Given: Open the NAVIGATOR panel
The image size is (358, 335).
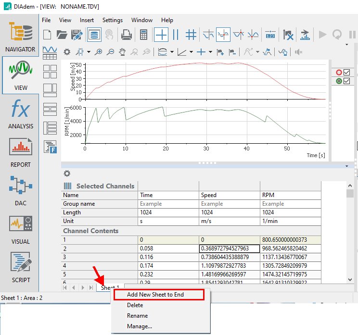Looking at the screenshot, I should (x=20, y=37).
